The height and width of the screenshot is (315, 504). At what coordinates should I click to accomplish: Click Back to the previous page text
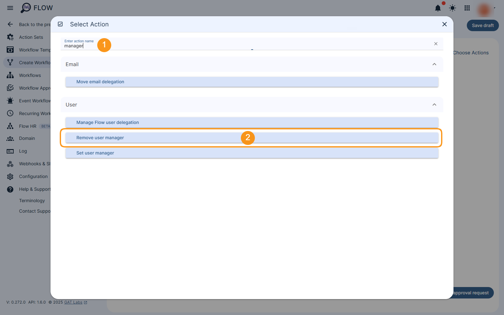click(35, 24)
